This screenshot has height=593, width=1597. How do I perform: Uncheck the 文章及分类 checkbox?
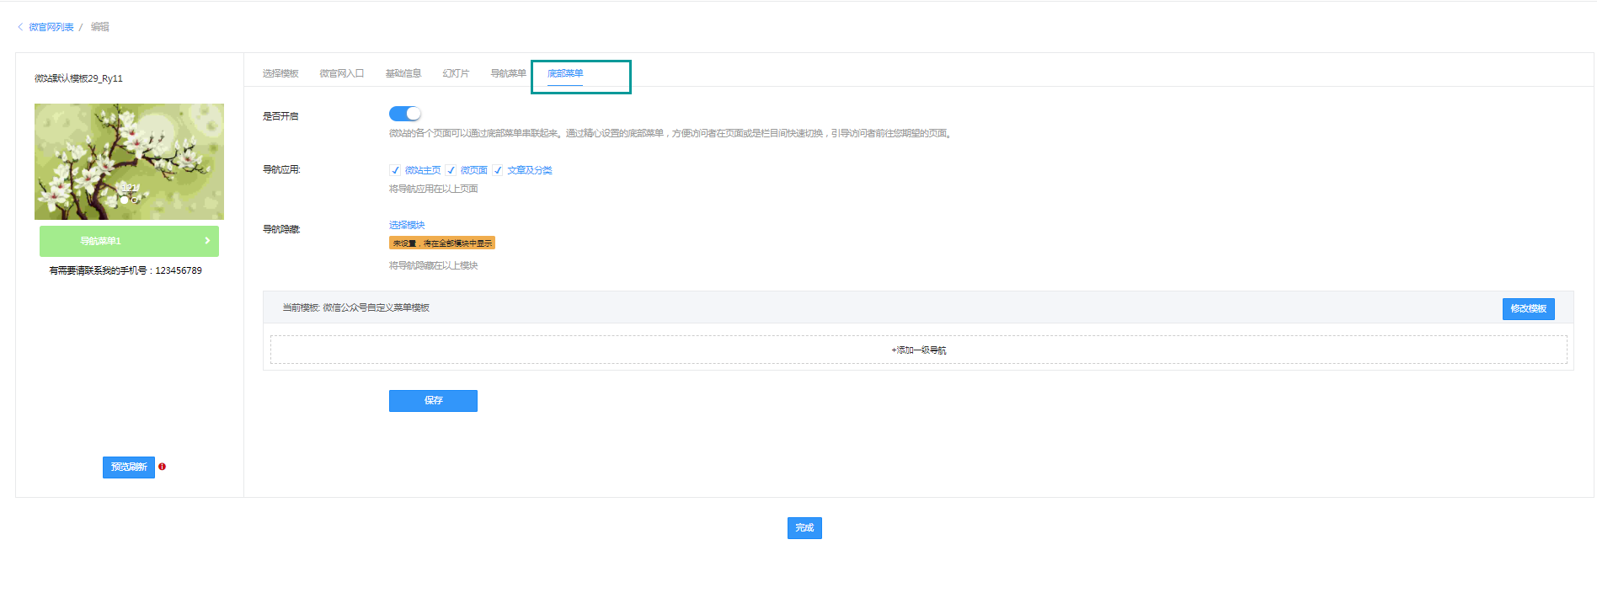click(x=498, y=170)
